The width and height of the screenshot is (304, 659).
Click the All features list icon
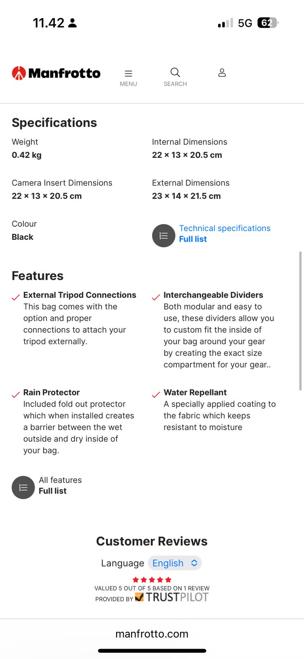[x=23, y=488]
